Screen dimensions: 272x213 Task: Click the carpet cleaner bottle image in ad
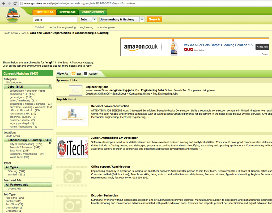tap(174, 47)
